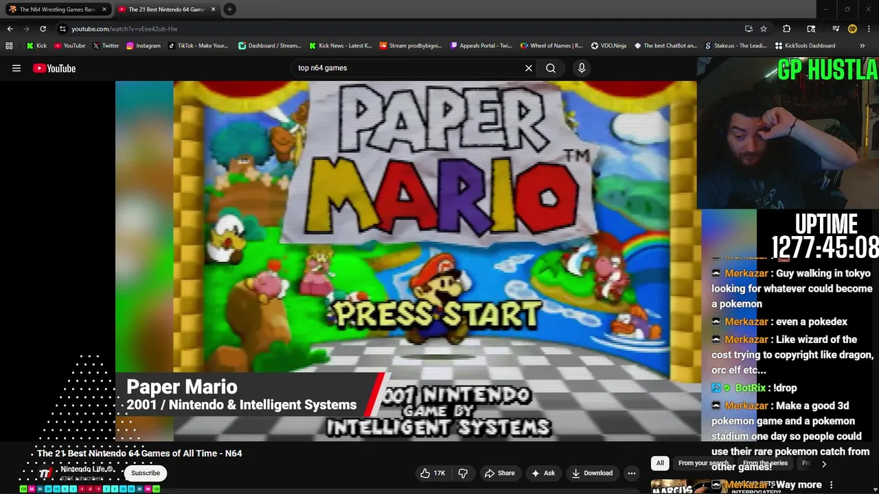Viewport: 879px width, 494px height.
Task: Open the Wheel of Names bookmark
Action: 551,46
